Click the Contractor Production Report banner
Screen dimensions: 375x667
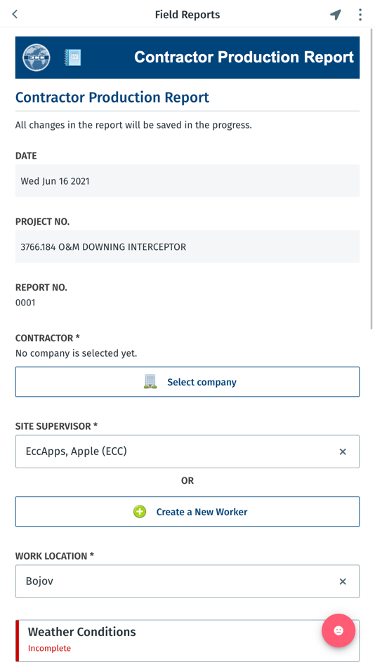[x=187, y=58]
